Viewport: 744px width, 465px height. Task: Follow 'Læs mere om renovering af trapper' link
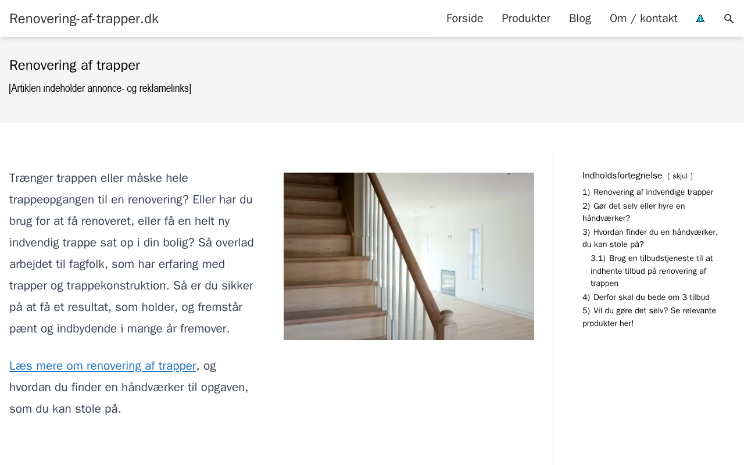click(x=103, y=366)
